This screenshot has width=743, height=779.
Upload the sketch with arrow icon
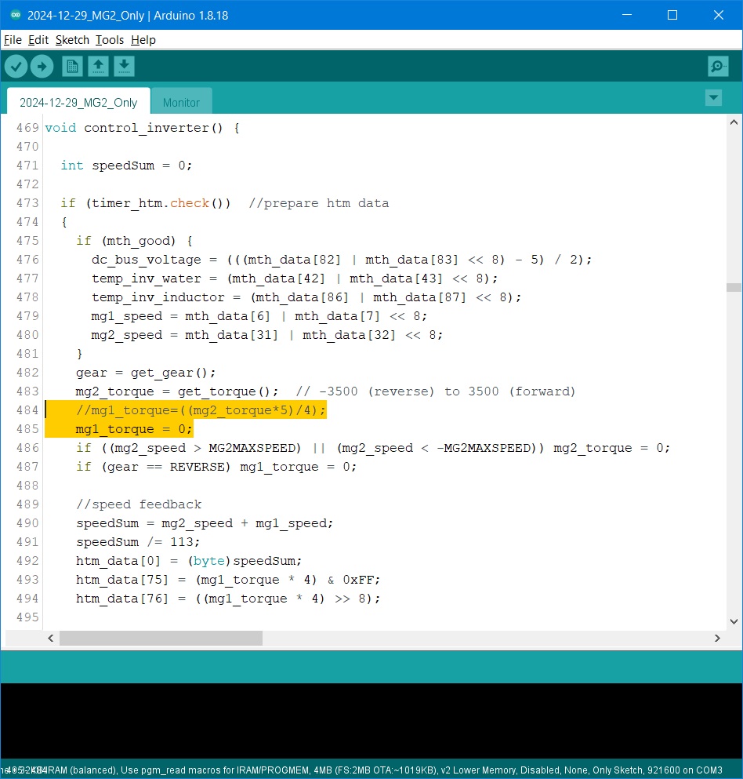(42, 67)
